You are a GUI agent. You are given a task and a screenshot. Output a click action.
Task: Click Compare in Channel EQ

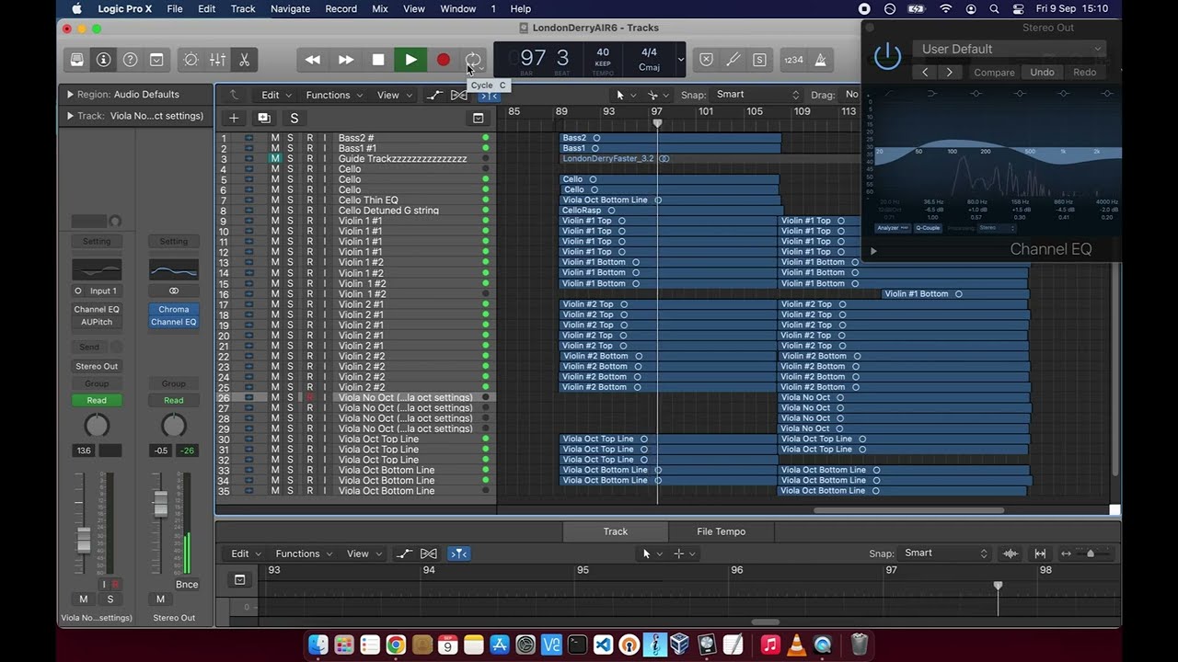pyautogui.click(x=994, y=72)
